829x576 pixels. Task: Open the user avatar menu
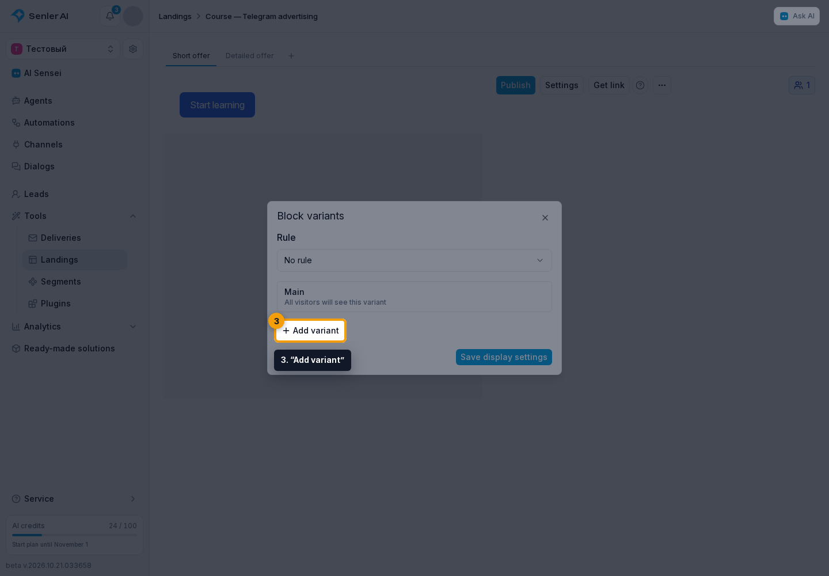(133, 16)
